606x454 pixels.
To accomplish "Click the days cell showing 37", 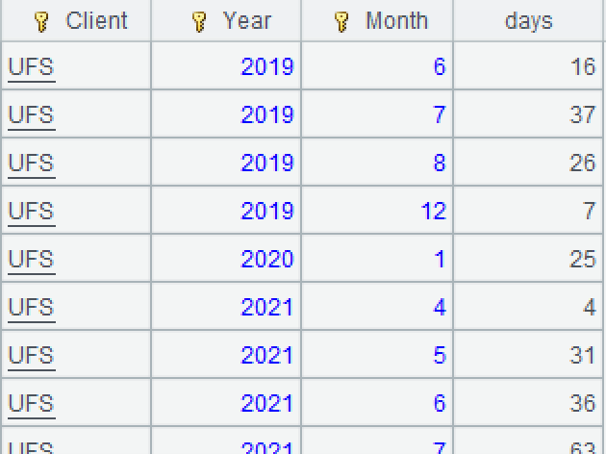I will pos(582,114).
